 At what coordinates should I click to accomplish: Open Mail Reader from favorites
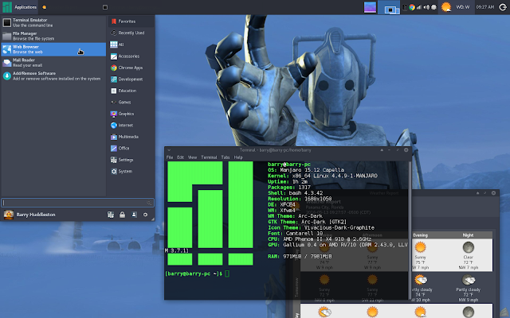click(53, 62)
